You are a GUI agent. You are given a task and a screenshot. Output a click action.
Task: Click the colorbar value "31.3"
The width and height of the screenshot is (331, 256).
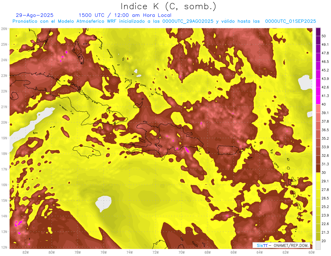[325, 164]
